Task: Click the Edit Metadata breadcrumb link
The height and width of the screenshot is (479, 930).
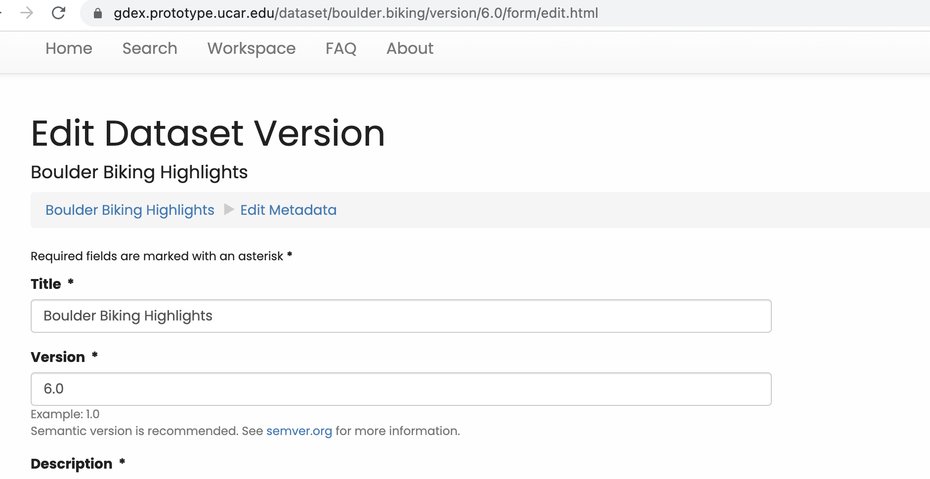Action: pos(288,210)
